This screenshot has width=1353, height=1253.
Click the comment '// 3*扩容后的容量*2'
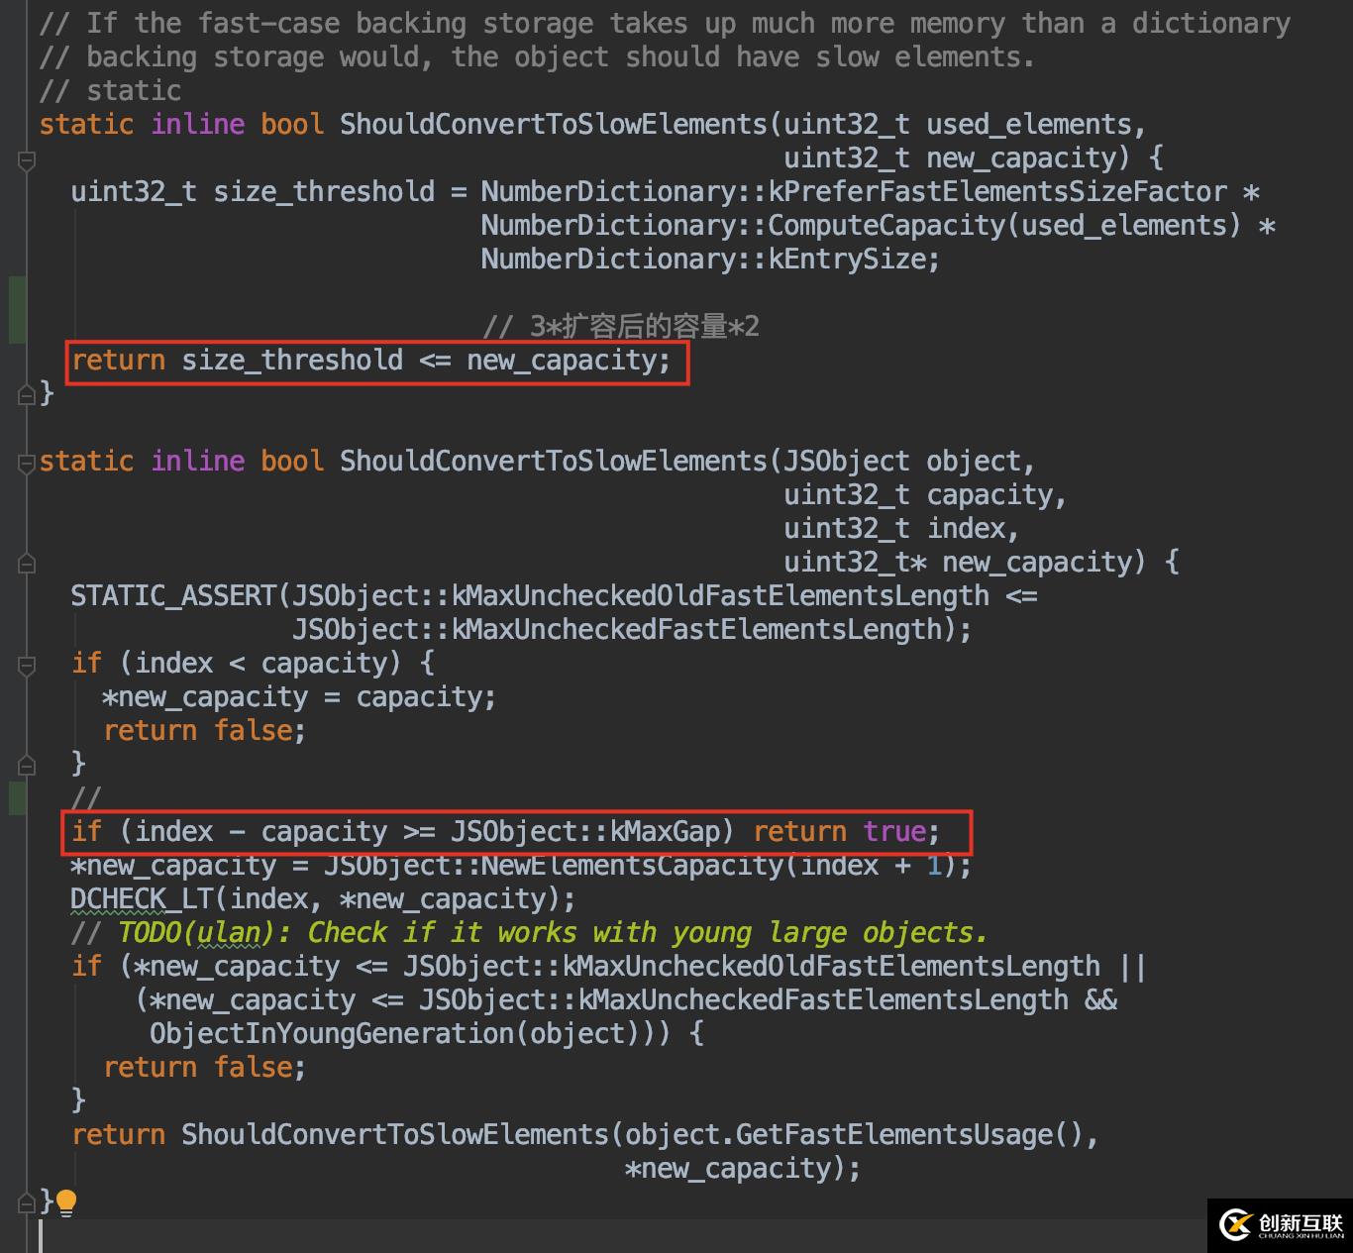621,326
